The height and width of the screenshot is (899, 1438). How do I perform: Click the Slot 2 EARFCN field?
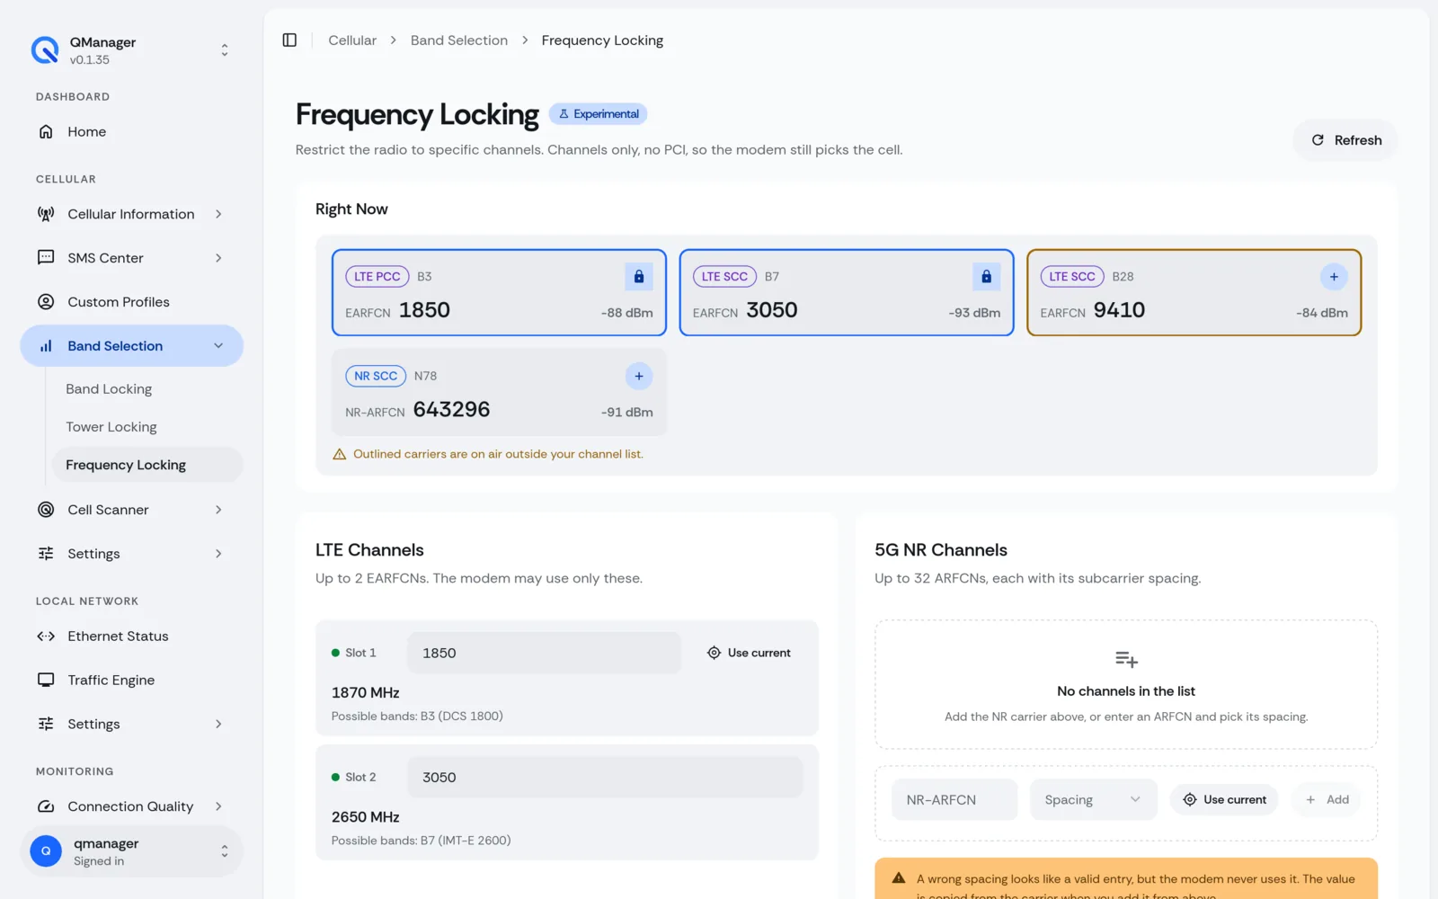[x=606, y=777]
